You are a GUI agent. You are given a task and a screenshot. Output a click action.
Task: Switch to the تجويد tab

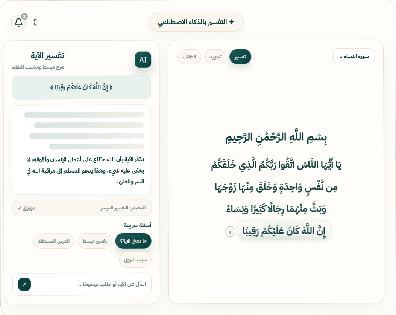215,57
